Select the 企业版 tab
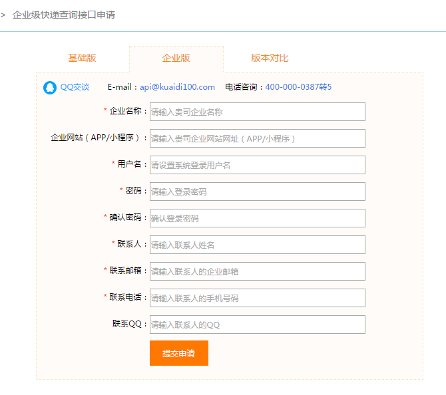The height and width of the screenshot is (395, 446). (x=176, y=58)
